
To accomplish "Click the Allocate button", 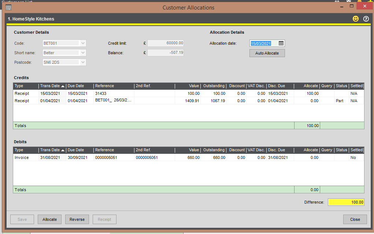I will (49, 219).
